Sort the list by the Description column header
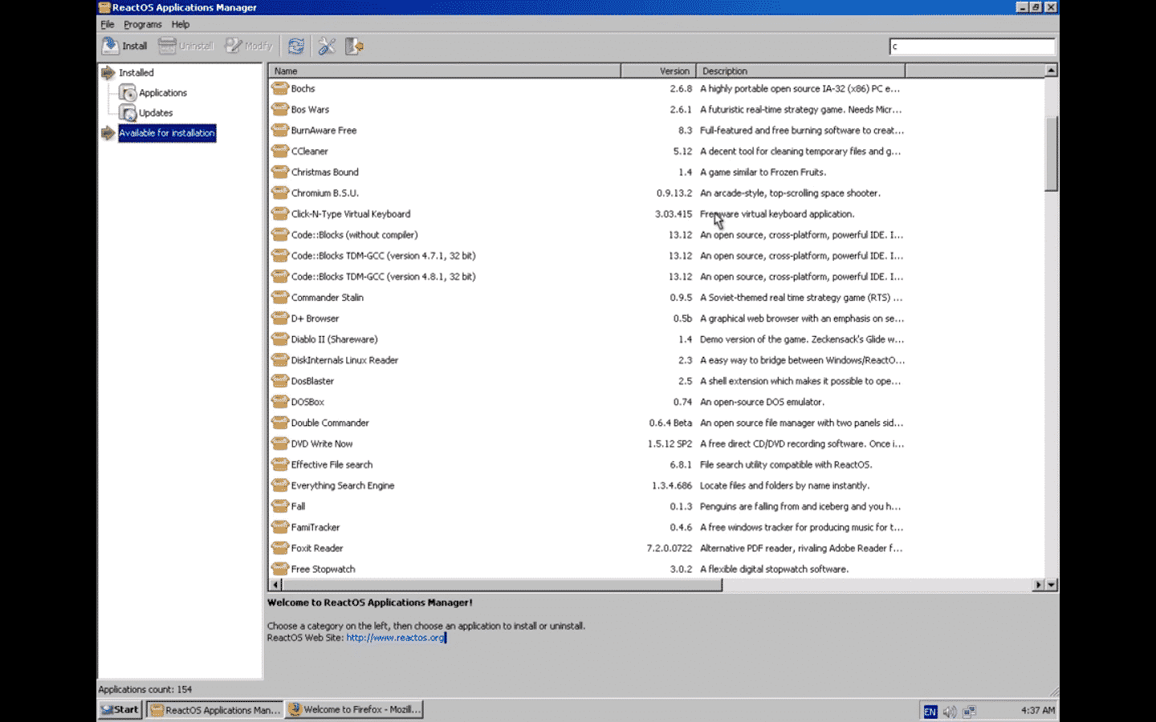The image size is (1156, 722). click(800, 71)
